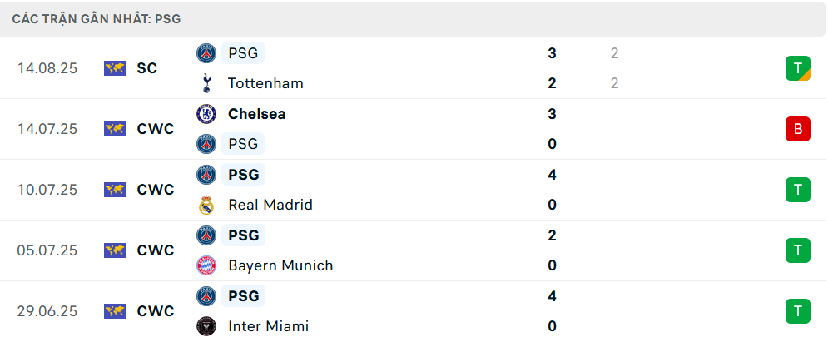This screenshot has height=337, width=828.
Task: Open the Chelsea team link
Action: tap(256, 114)
